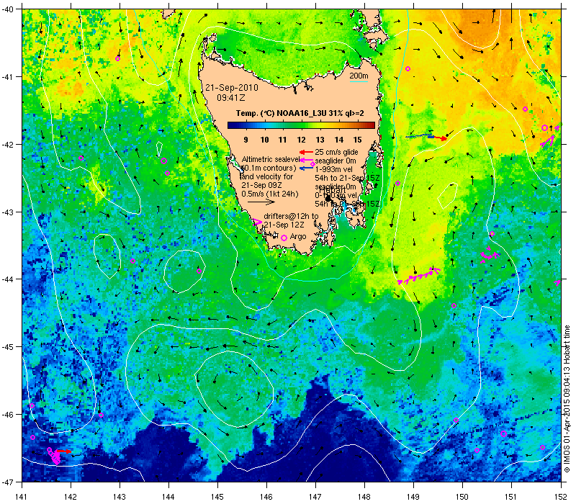The width and height of the screenshot is (576, 504).
Task: Click colorbar tick label '13'
Action: [x=320, y=140]
